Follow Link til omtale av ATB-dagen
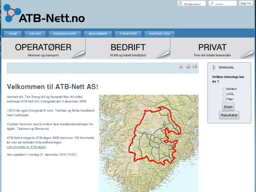This screenshot has height=192, width=256. pos(26,147)
